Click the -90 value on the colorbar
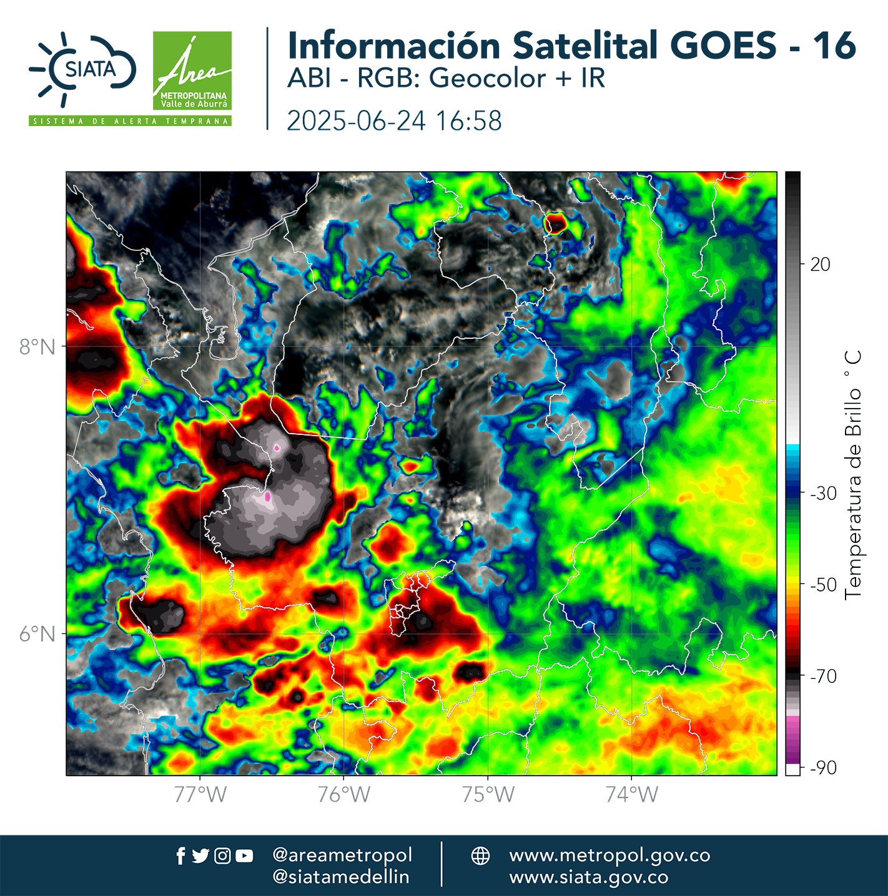Screen dimensions: 888x896 (x=823, y=768)
